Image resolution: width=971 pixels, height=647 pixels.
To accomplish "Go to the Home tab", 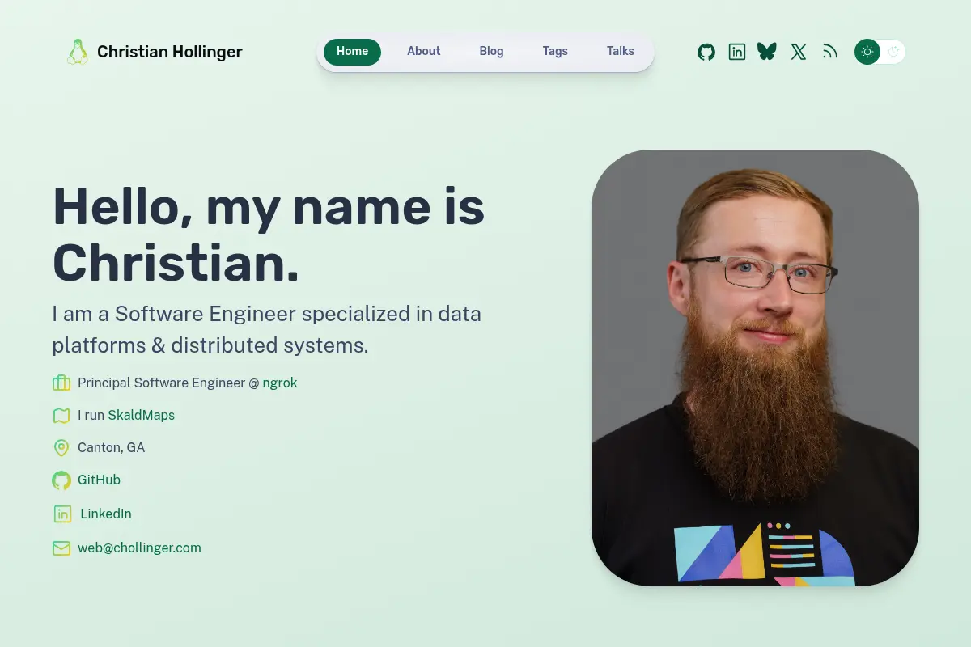I will [352, 51].
